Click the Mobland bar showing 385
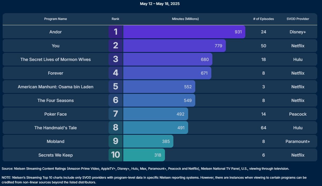322x186 pixels. tap(148, 141)
